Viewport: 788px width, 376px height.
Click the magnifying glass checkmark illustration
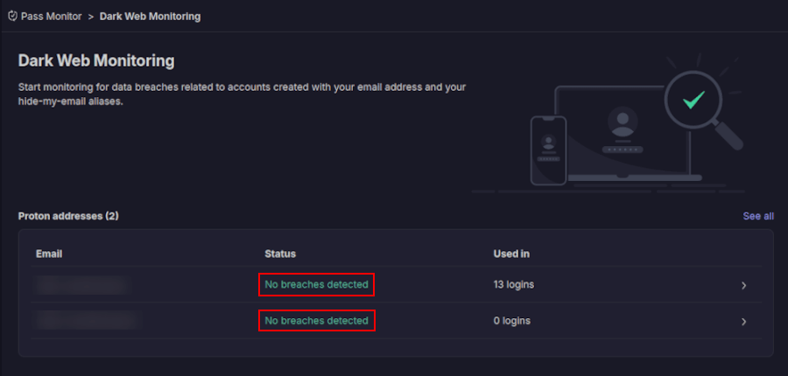tap(695, 101)
